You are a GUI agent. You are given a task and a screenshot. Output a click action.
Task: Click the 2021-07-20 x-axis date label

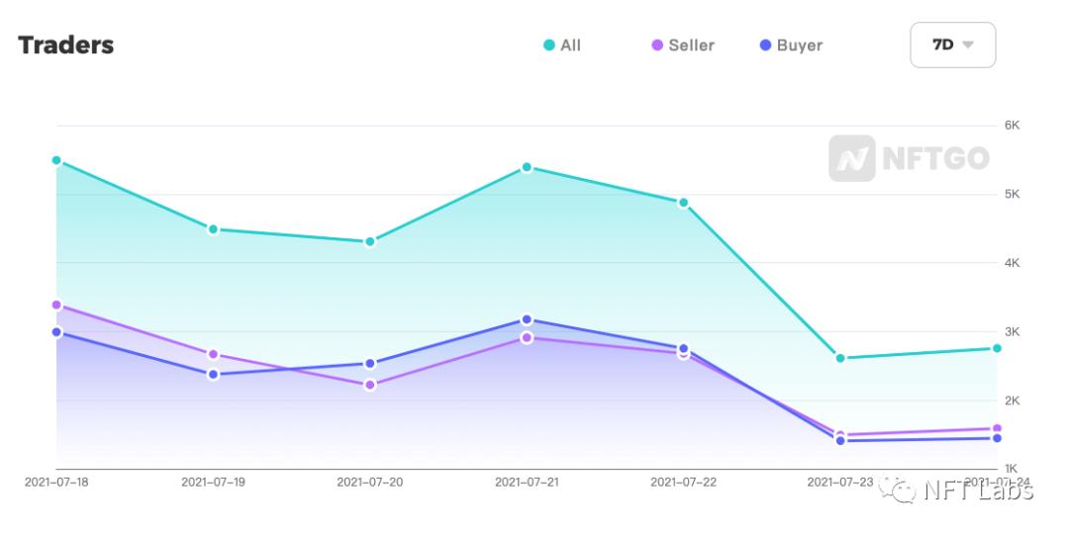click(370, 483)
